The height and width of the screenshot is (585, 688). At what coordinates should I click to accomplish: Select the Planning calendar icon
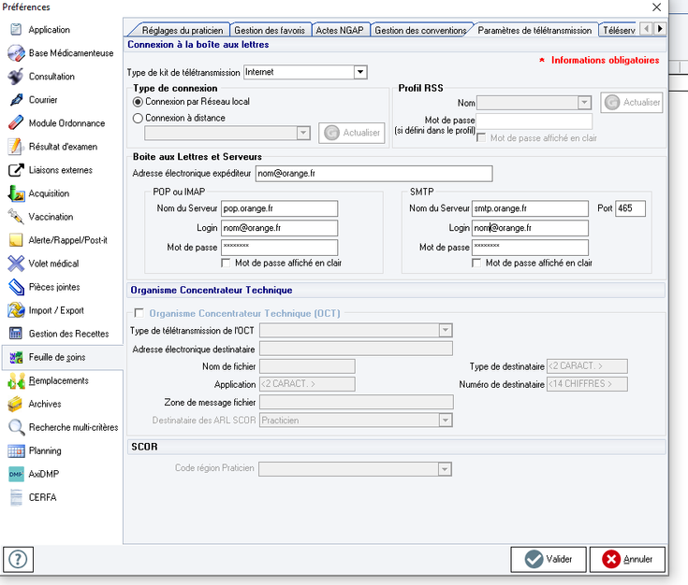click(x=16, y=450)
